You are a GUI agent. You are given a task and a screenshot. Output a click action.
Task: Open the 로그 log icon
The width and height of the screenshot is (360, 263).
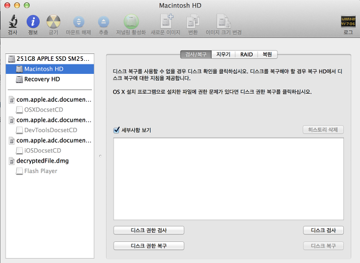[348, 22]
